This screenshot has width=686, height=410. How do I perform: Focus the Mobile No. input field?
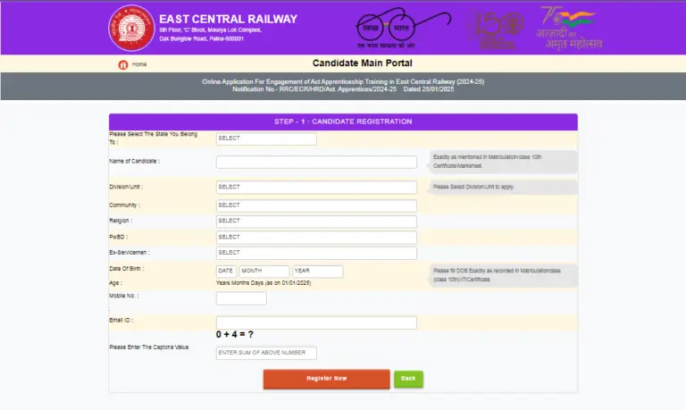pyautogui.click(x=241, y=298)
